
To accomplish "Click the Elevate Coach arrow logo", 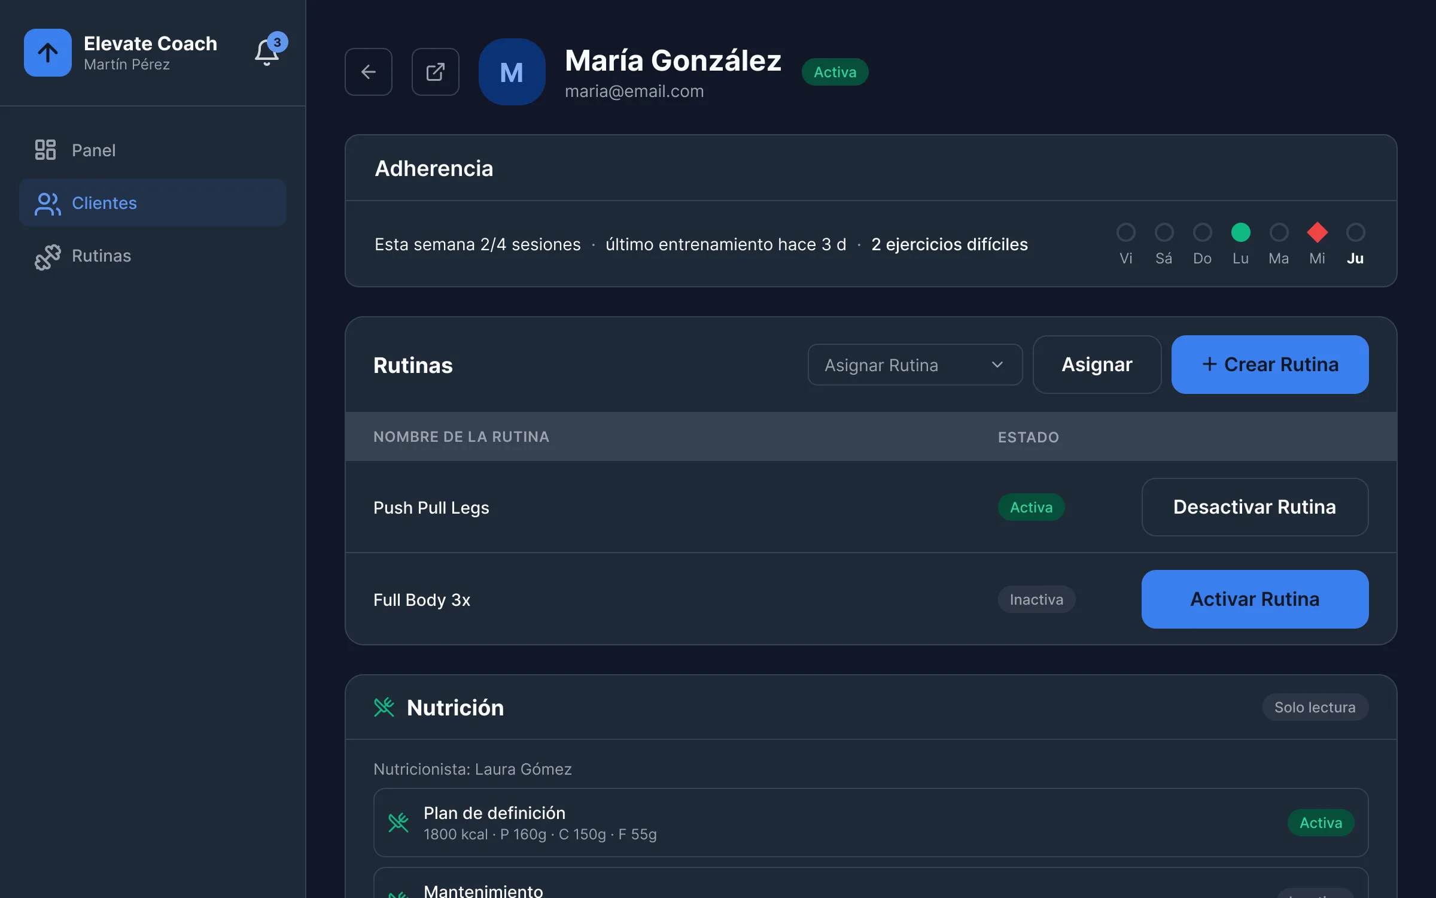I will 48,53.
